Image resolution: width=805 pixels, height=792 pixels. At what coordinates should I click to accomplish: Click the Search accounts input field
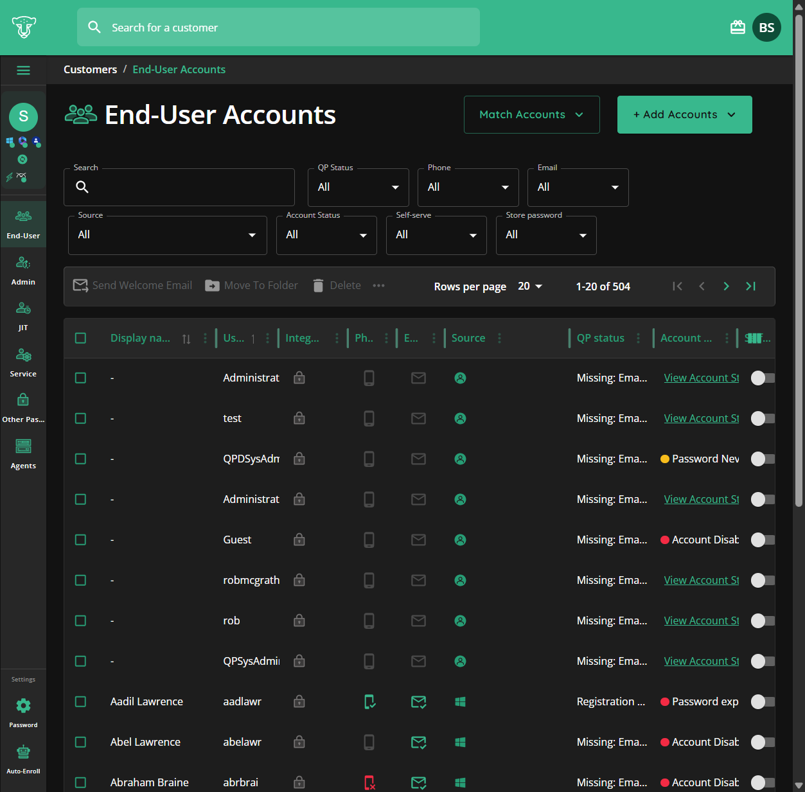pos(179,187)
